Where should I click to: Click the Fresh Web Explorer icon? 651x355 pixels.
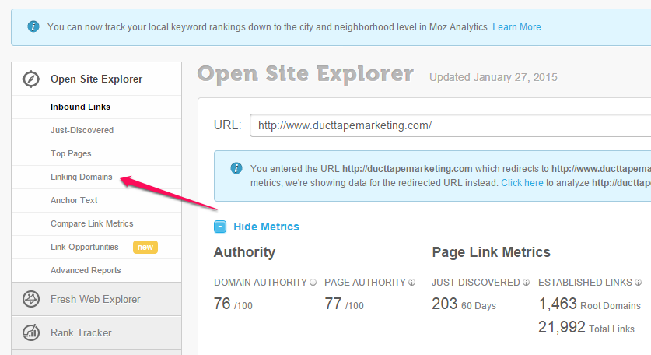click(x=31, y=299)
